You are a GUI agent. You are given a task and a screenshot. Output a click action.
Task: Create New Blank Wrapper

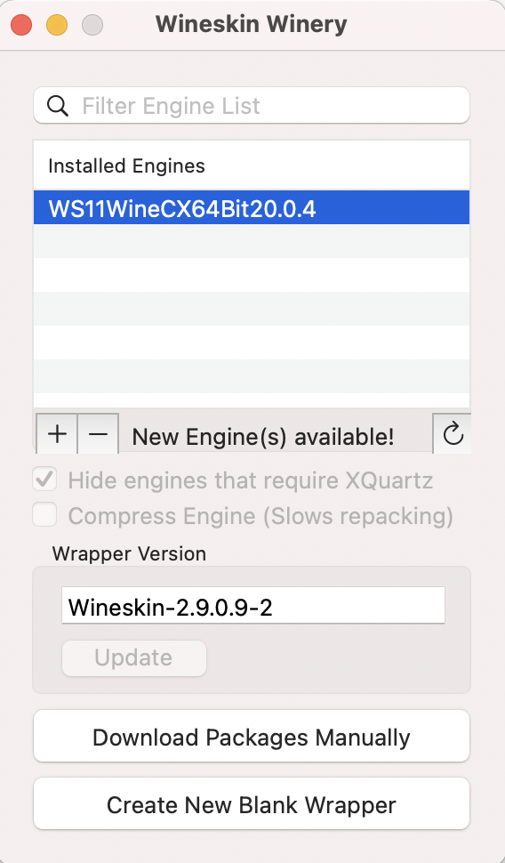tap(252, 804)
